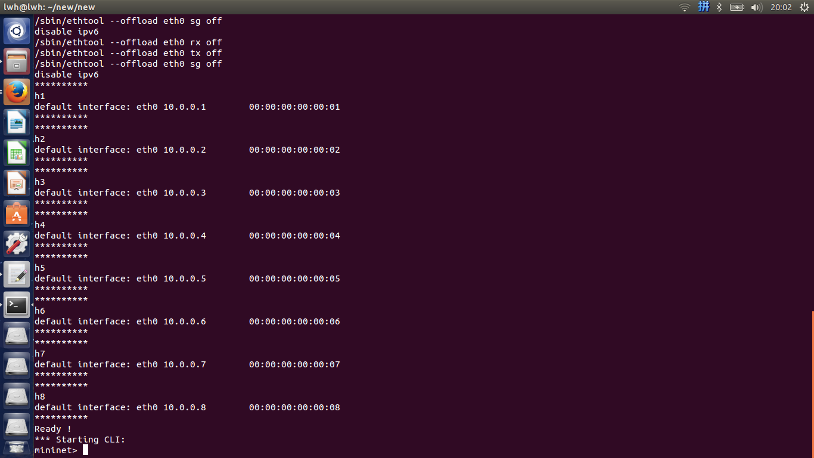Screen dimensions: 814x458
Task: Launch LibreOffice Writer
Action: tap(16, 122)
